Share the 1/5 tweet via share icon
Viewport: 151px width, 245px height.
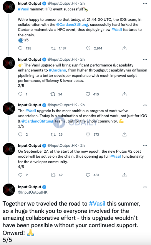click(x=124, y=48)
